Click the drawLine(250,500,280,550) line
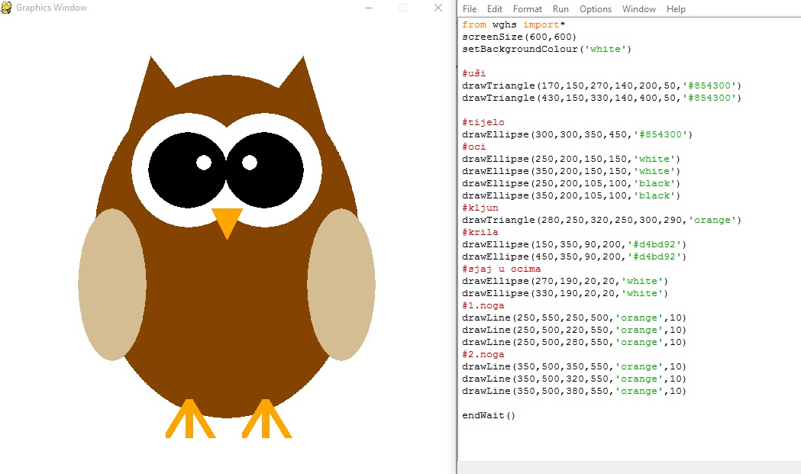 tap(574, 342)
